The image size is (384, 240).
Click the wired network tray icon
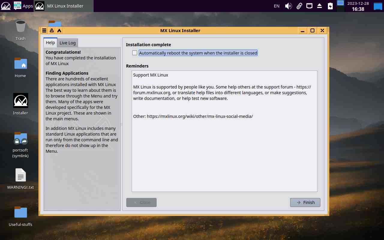(x=309, y=6)
